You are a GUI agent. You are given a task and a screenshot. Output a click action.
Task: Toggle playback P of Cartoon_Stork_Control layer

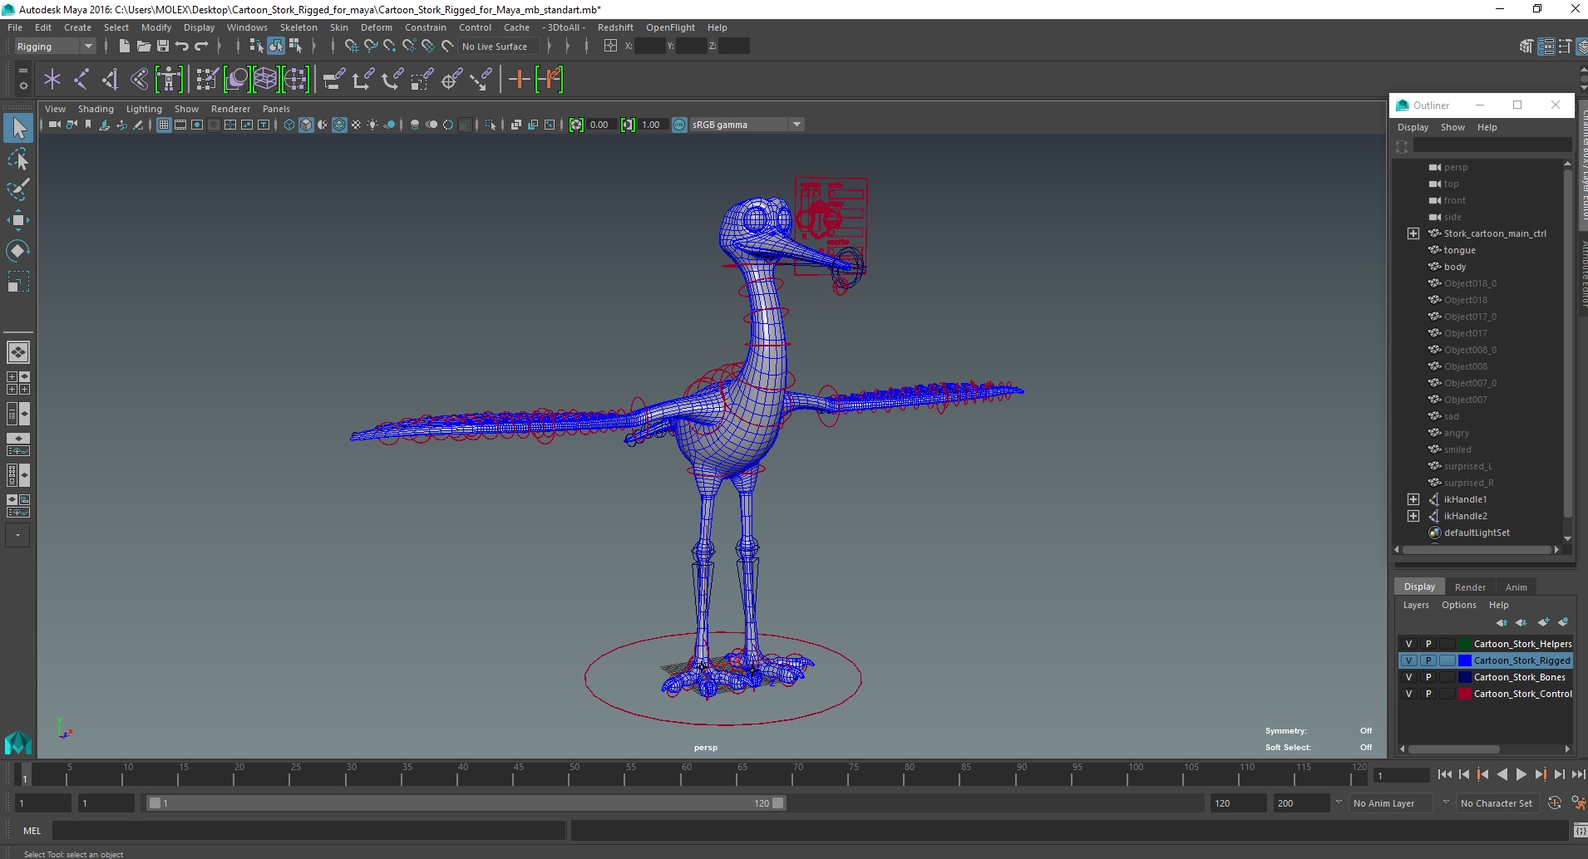(1428, 694)
